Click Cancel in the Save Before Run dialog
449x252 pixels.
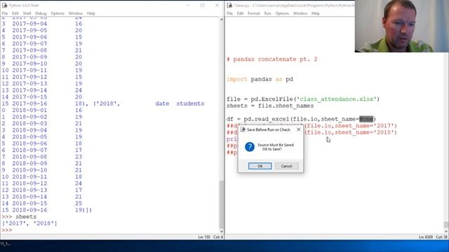tap(286, 166)
